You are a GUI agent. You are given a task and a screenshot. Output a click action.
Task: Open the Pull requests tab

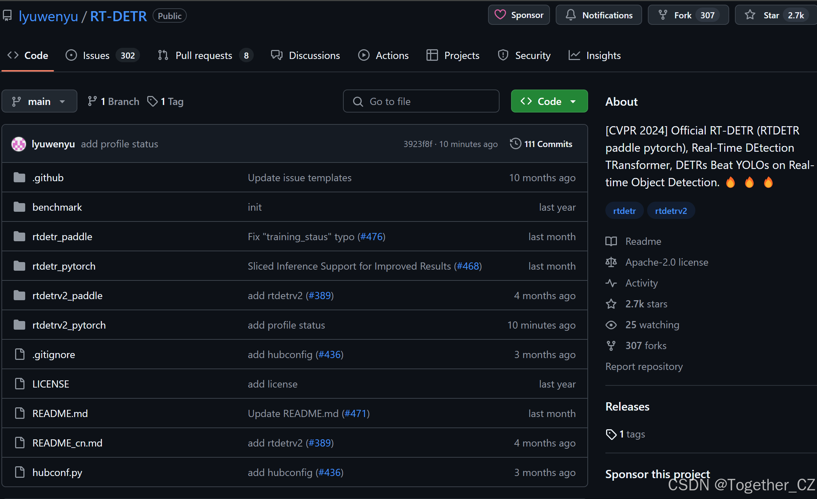[x=203, y=55]
